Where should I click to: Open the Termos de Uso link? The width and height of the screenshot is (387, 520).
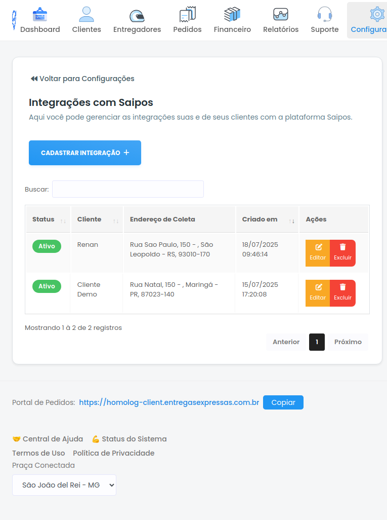pos(38,453)
